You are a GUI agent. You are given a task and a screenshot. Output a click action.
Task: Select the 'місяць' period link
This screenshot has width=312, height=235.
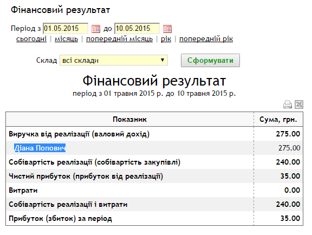66,39
